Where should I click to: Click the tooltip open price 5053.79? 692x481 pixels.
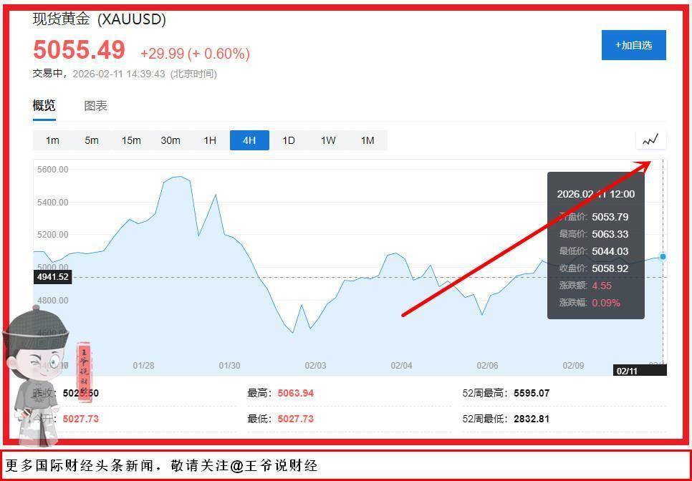tap(610, 217)
